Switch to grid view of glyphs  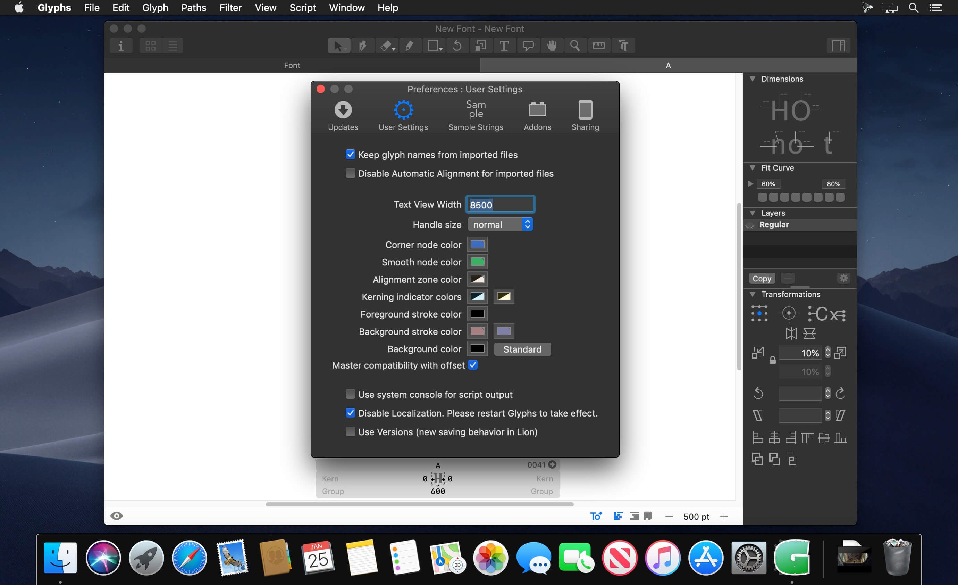(x=150, y=46)
